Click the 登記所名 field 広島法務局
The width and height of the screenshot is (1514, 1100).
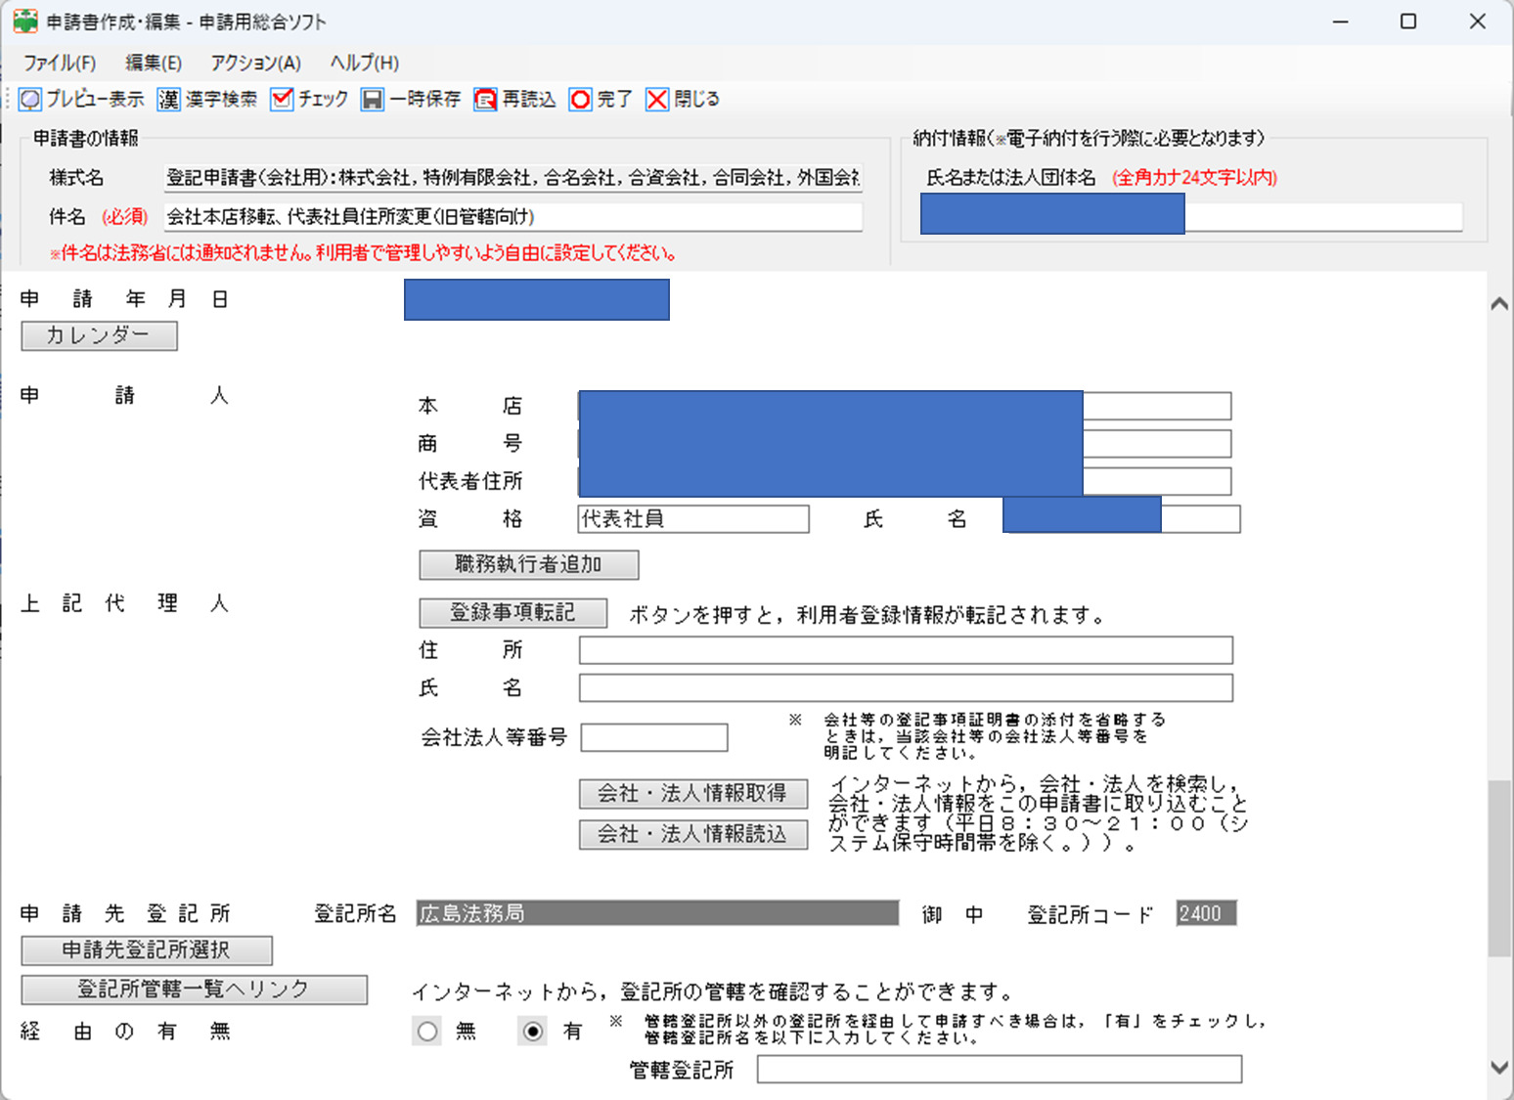(657, 913)
